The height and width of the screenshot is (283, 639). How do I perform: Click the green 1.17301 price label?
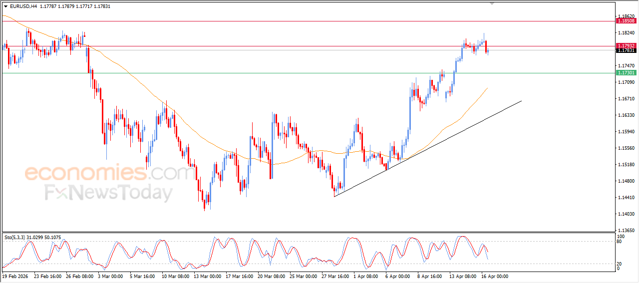[626, 73]
